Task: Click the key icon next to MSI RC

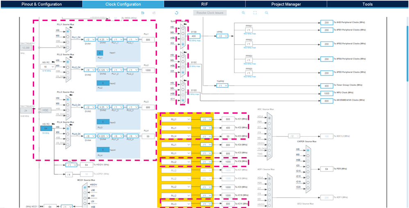Action: pos(53,62)
